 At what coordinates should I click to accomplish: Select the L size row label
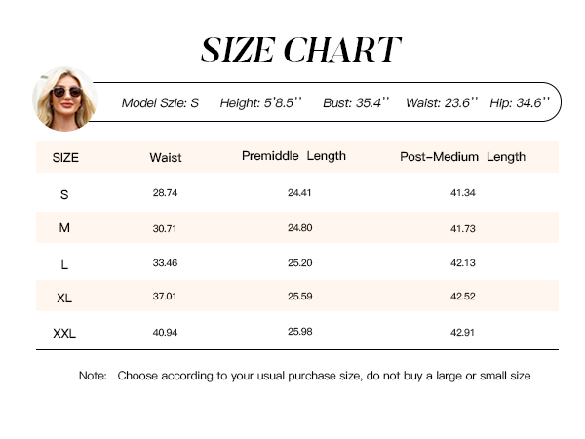64,265
